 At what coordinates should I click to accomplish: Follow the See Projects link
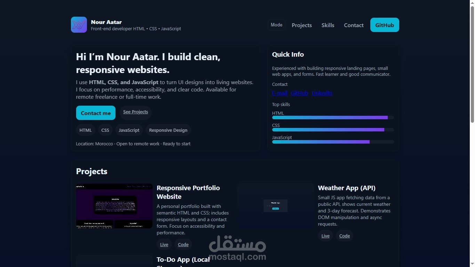[136, 112]
